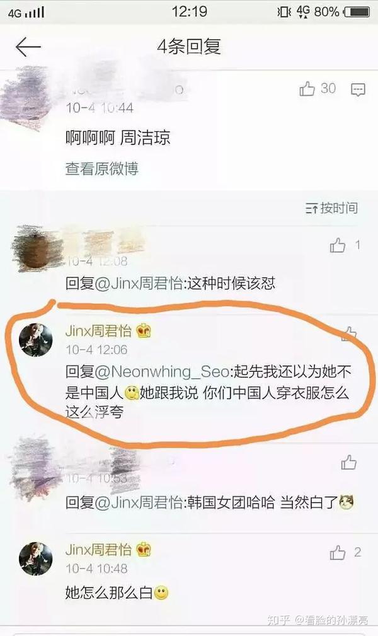Tap the 4条回复 page title
Viewport: 378px width, 636px height.
pyautogui.click(x=189, y=47)
